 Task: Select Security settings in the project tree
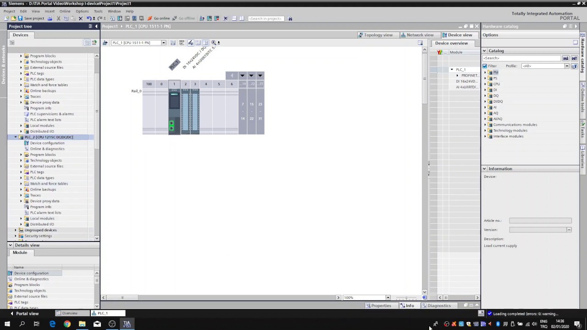[x=38, y=236]
